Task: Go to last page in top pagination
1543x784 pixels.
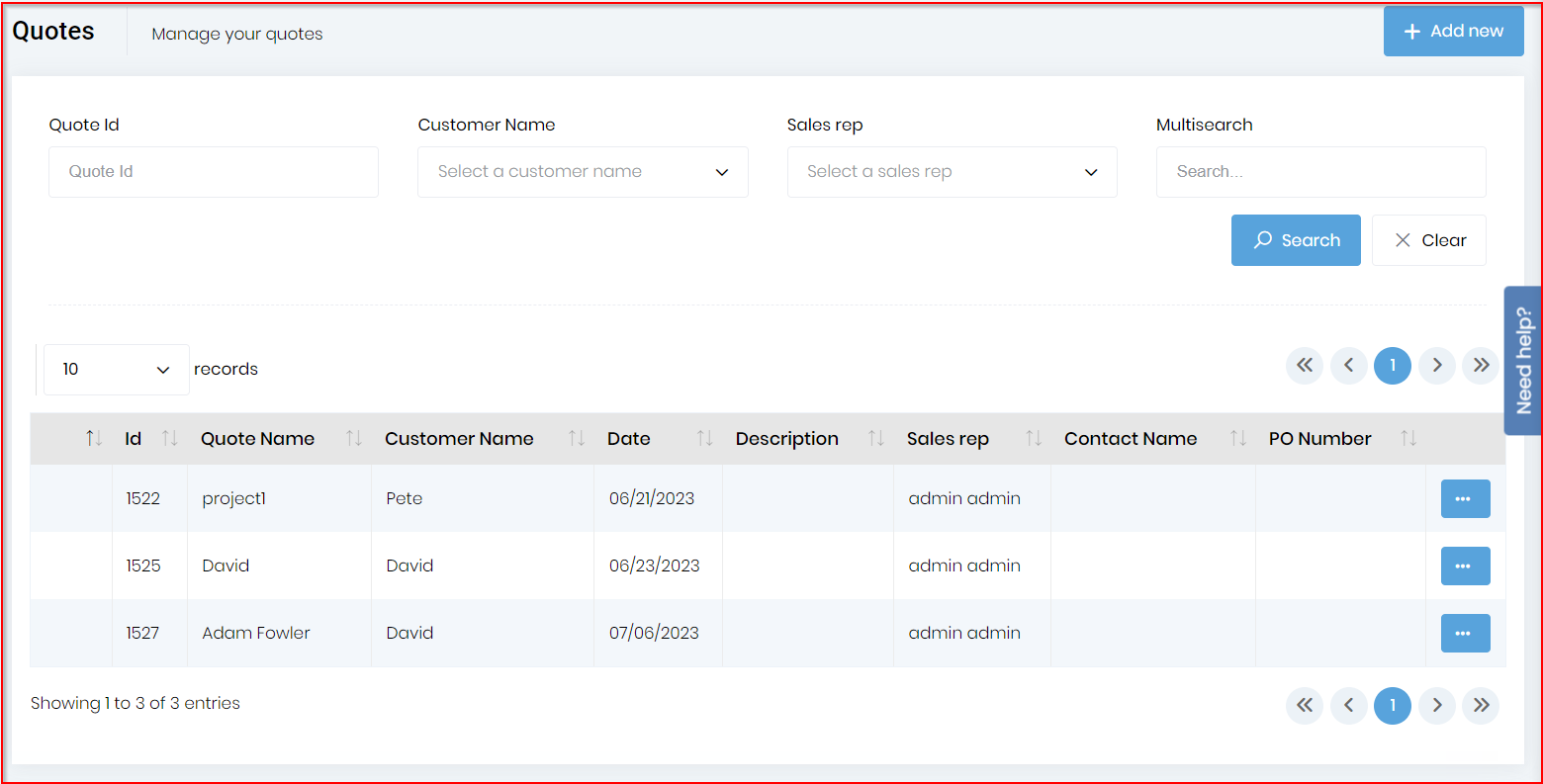Action: [1481, 366]
